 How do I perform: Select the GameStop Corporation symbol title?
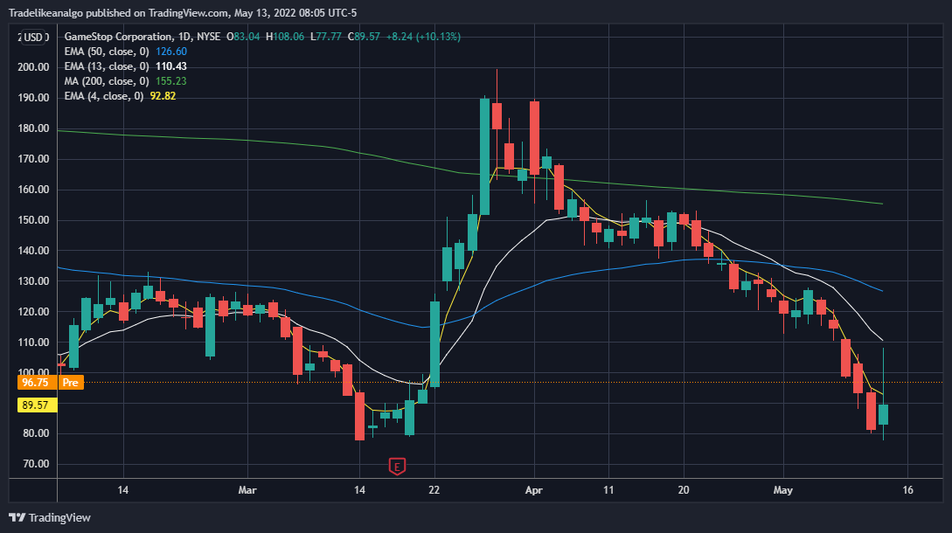118,37
